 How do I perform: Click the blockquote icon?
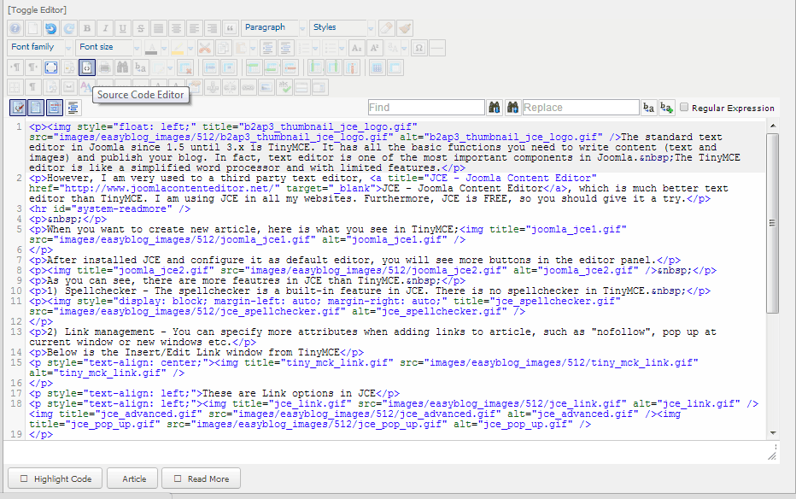[x=229, y=28]
